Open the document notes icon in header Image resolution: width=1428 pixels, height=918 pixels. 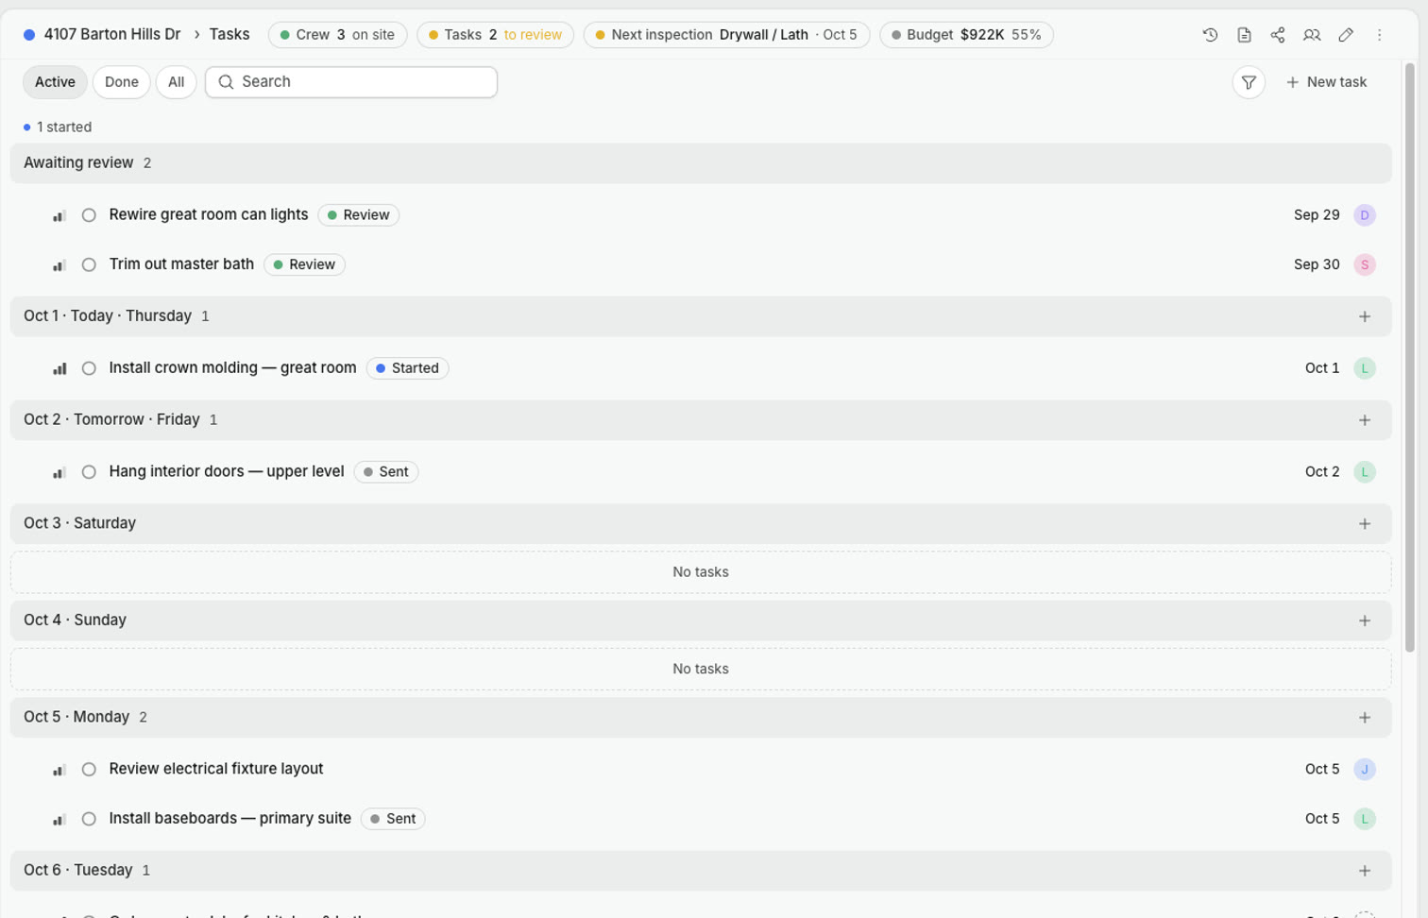1244,35
